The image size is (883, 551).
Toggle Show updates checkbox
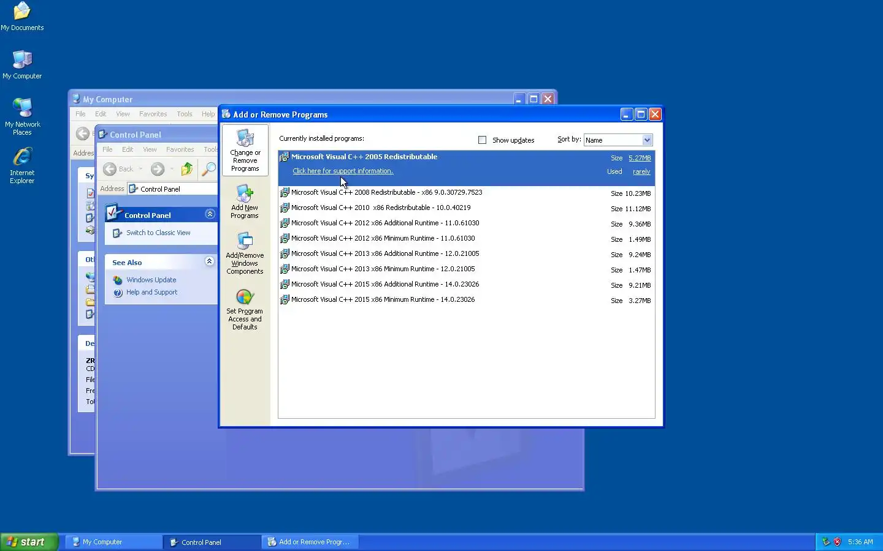tap(483, 140)
